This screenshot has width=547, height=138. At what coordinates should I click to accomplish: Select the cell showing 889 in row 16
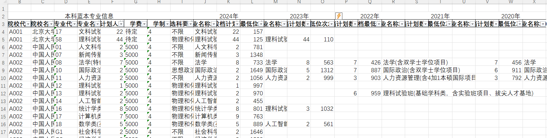tap(252, 124)
